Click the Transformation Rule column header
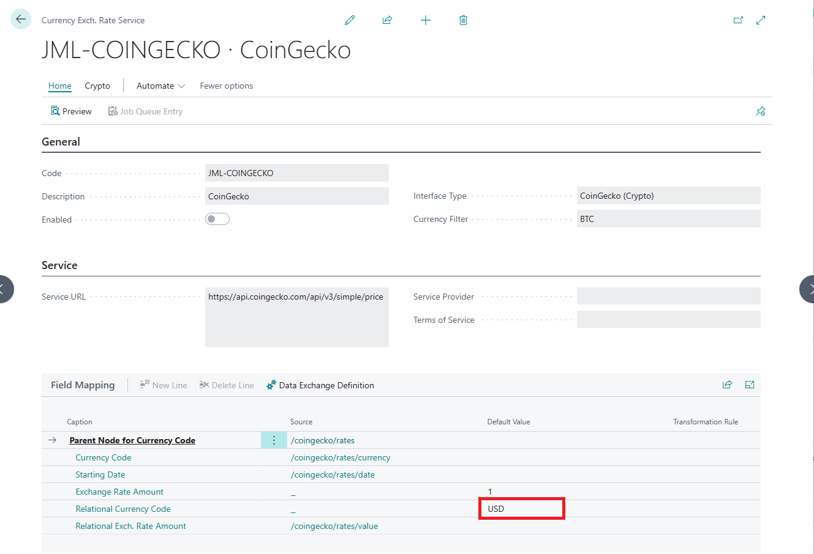Screen dimensions: 814x554 (706, 422)
